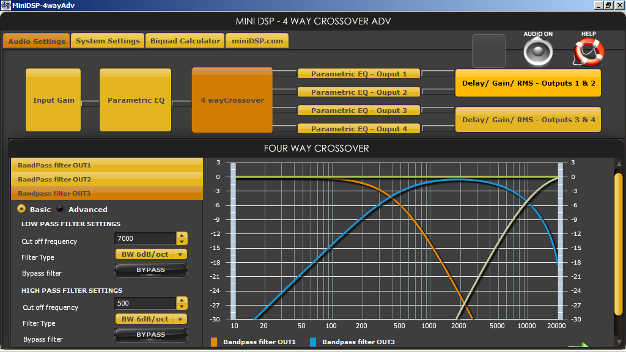The image size is (626, 352).
Task: Select the Advanced mode radio button
Action: (x=60, y=209)
